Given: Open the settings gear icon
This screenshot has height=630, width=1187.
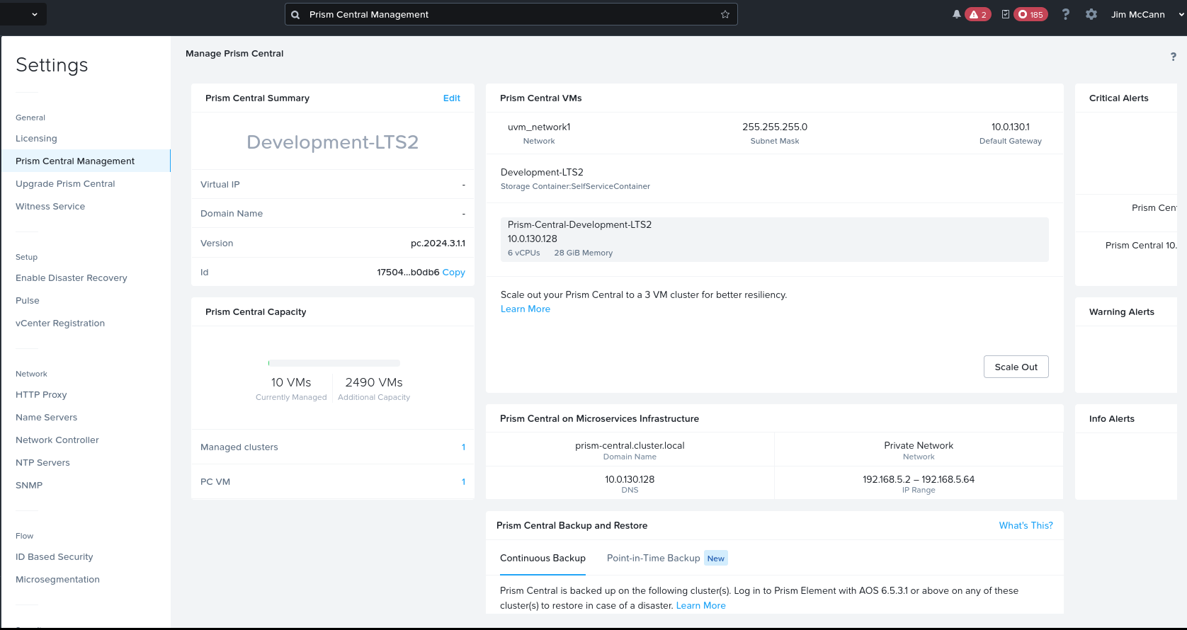Looking at the screenshot, I should [1091, 15].
